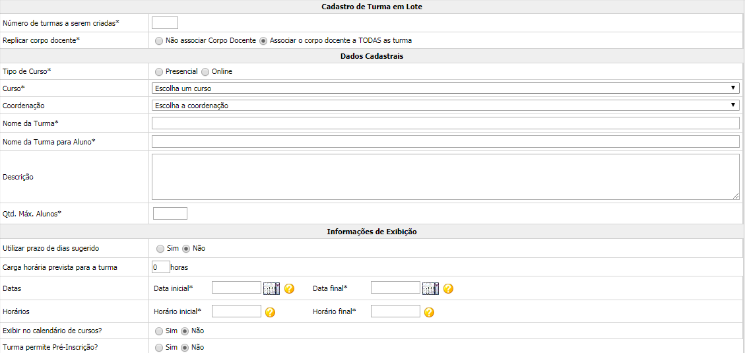The height and width of the screenshot is (353, 745).
Task: Enable Sim for 'Utilizar prazo de dias sugerido'
Action: (160, 249)
